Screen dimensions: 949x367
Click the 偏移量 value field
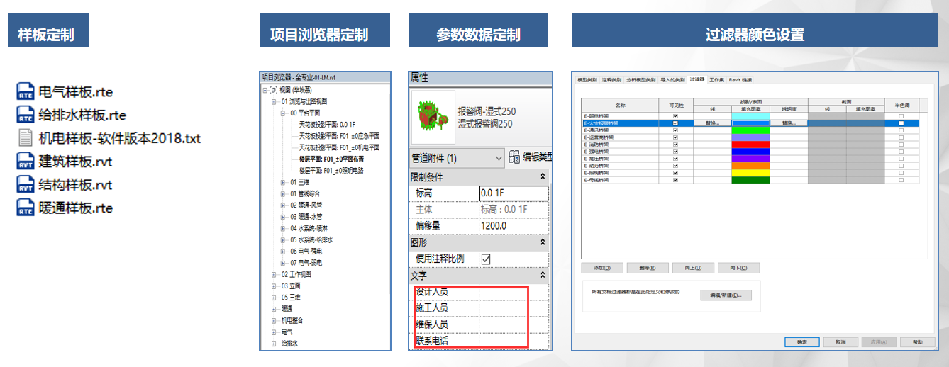pyautogui.click(x=514, y=226)
